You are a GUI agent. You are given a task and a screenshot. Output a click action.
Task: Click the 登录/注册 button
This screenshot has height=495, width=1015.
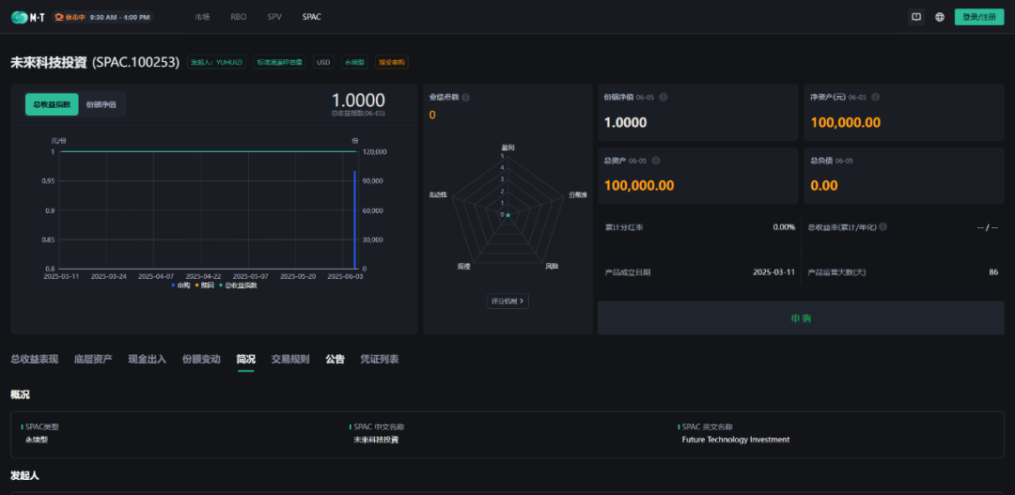click(979, 17)
